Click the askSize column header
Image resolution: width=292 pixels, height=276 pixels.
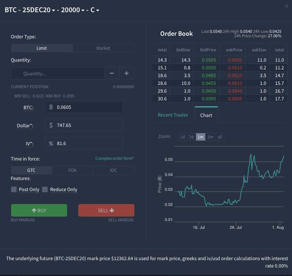point(259,50)
